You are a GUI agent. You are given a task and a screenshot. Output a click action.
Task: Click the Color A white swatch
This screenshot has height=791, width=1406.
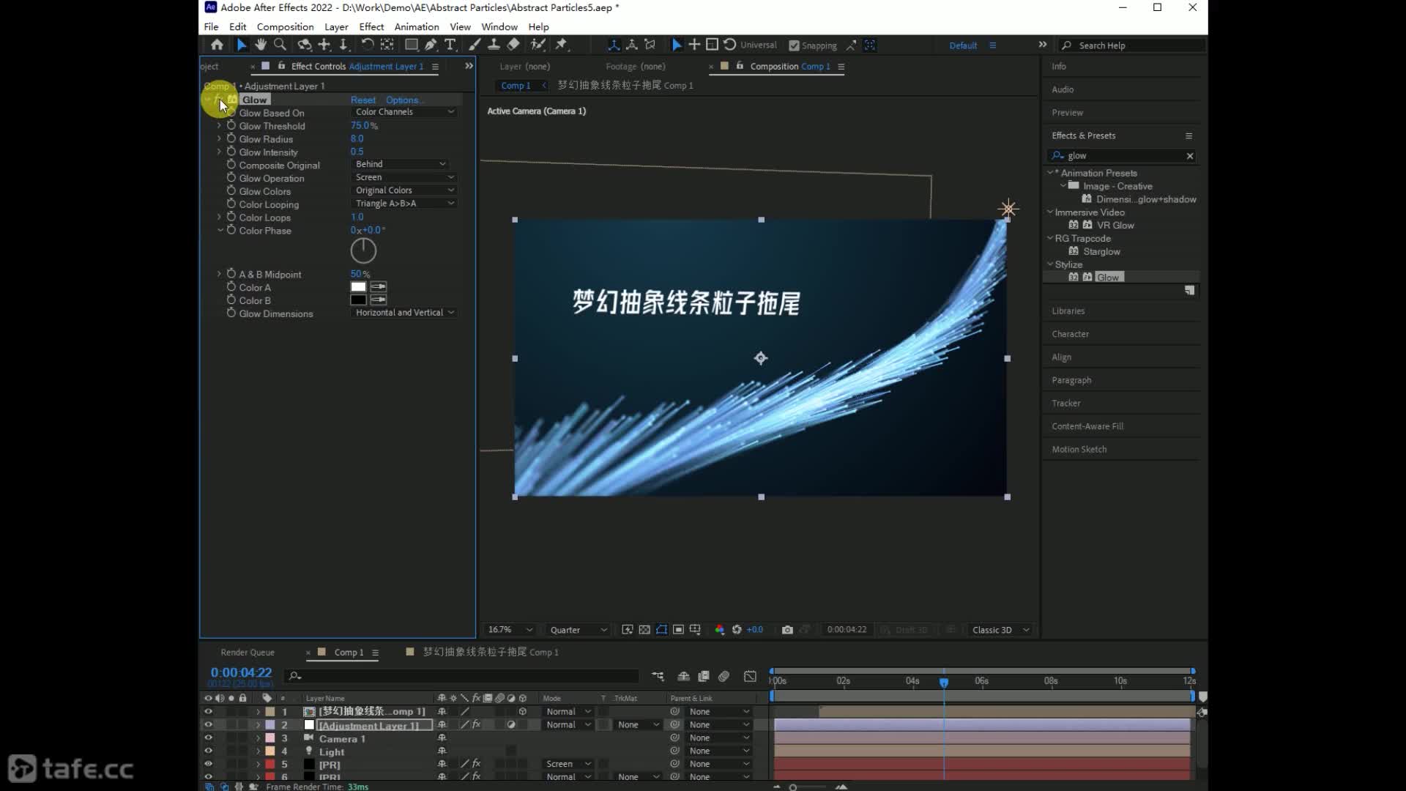tap(358, 287)
